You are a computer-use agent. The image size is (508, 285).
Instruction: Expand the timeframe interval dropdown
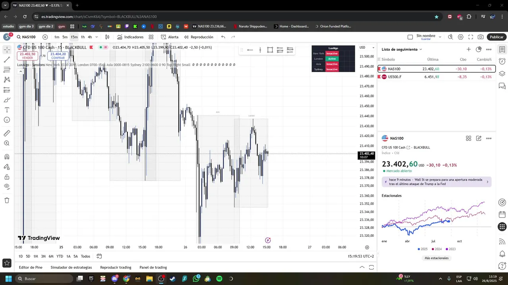(x=96, y=37)
